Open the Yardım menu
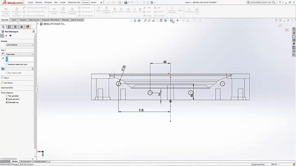Screen dimensions: 296x166 pos(93,2)
